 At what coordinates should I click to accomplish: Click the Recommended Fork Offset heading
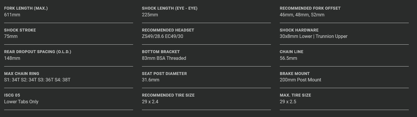pyautogui.click(x=310, y=8)
